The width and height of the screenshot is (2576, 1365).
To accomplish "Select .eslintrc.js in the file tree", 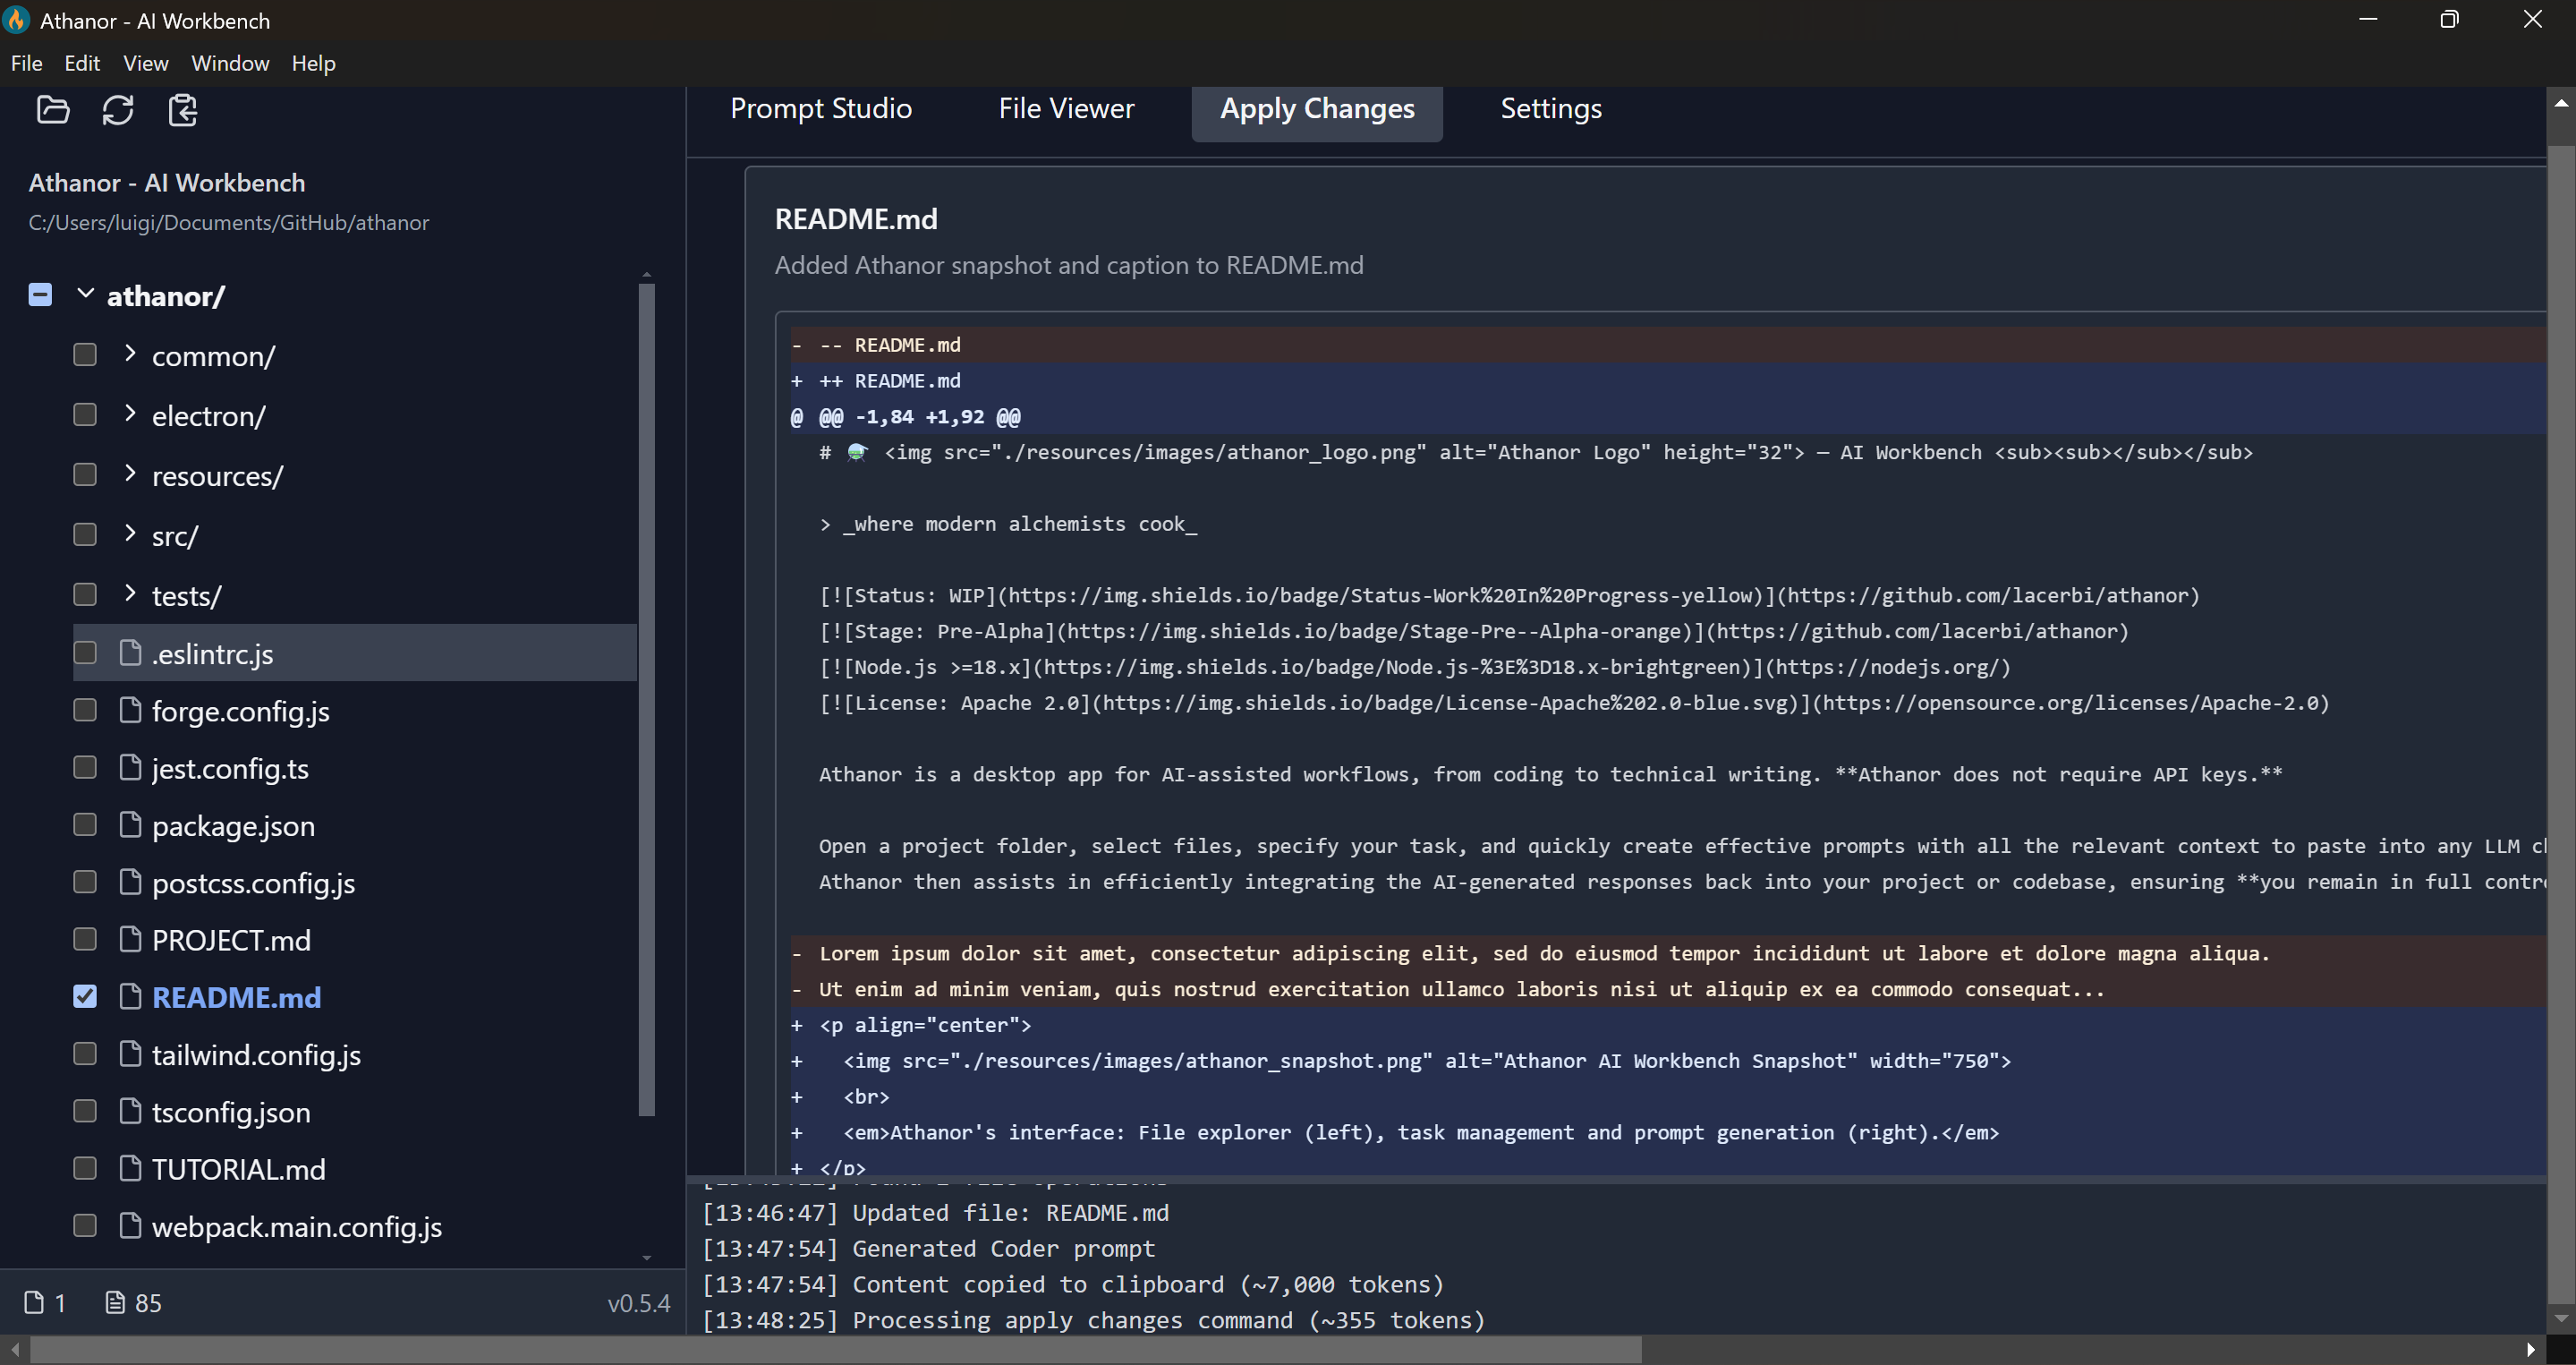I will 212,654.
